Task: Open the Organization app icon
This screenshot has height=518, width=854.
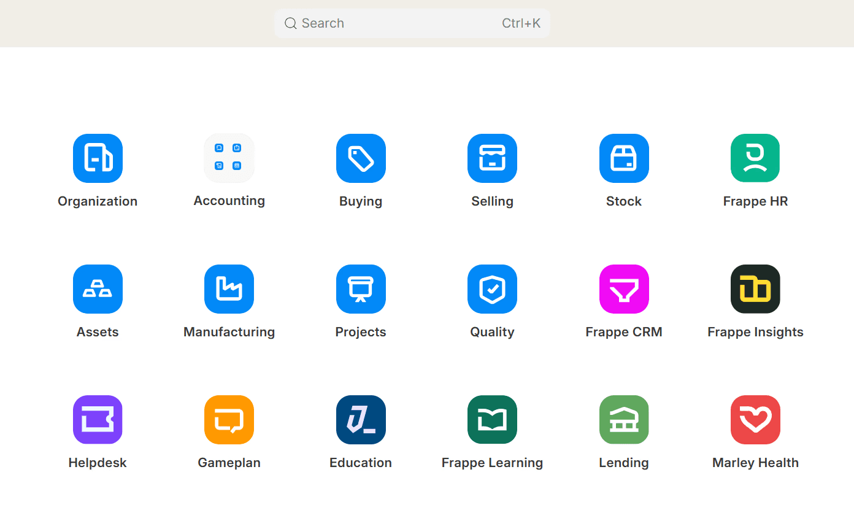Action: click(x=98, y=158)
